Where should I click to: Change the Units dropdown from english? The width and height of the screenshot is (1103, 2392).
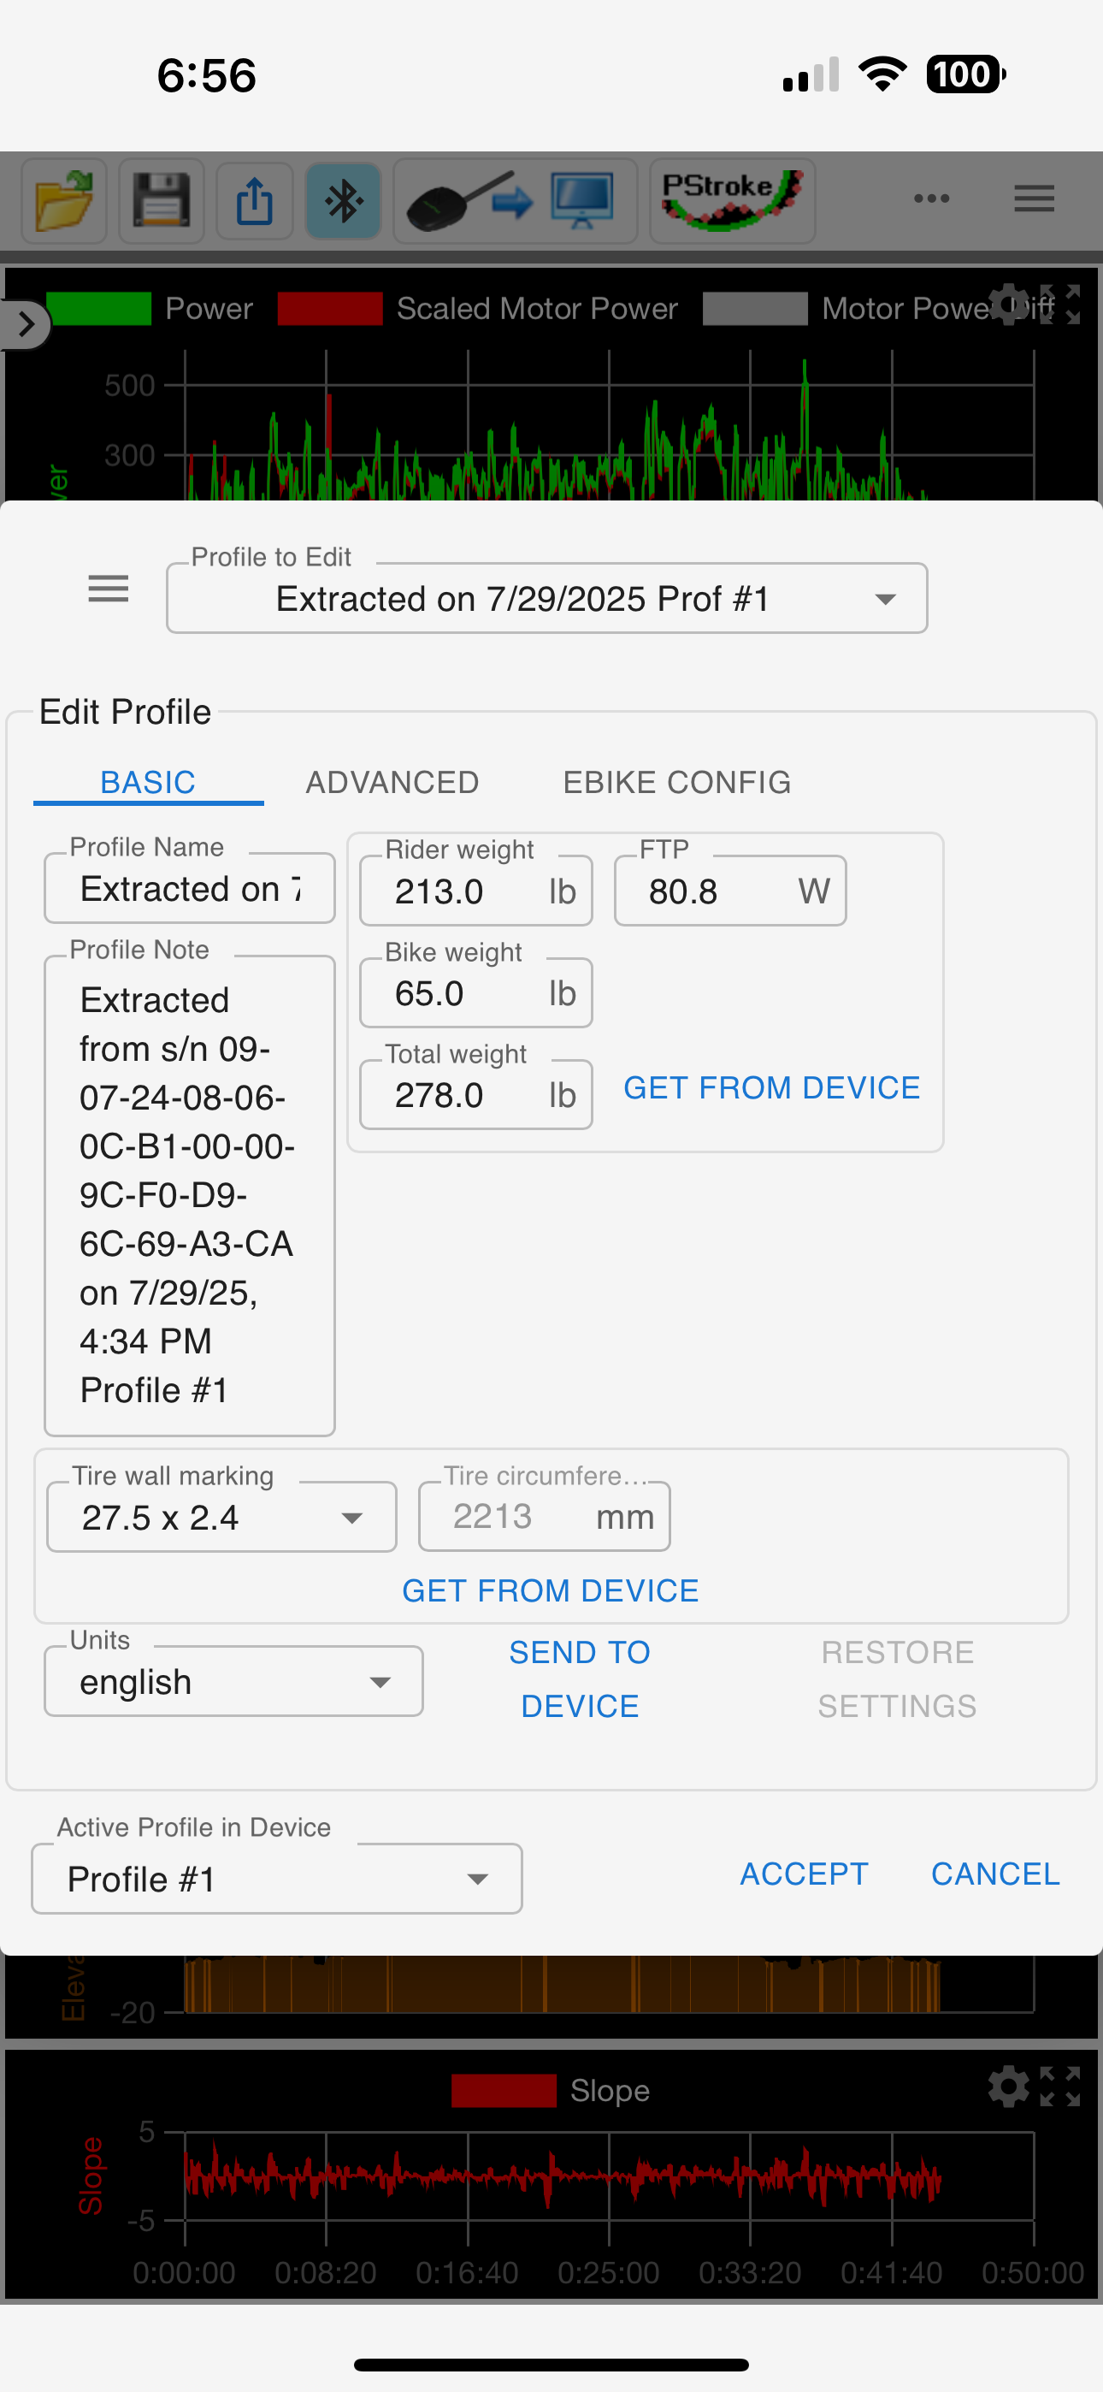tap(234, 1682)
